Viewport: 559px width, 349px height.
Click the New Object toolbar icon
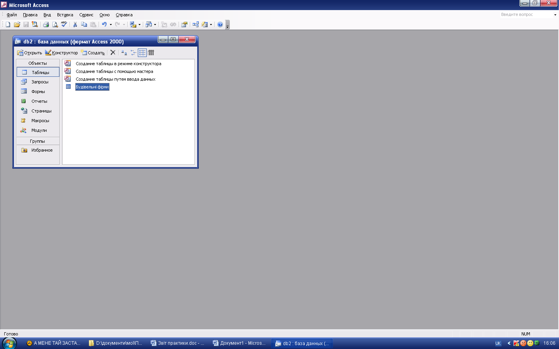[x=205, y=24]
